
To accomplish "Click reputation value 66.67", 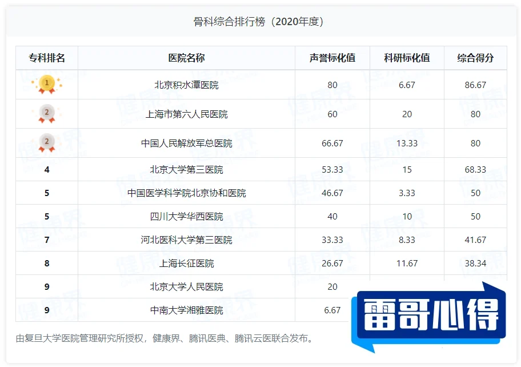I will point(332,143).
